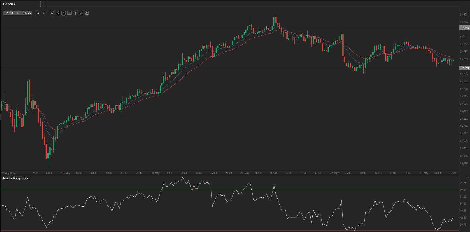This screenshot has height=232, width=470.
Task: Zoom in the chart with the plus magnifier
Action: tap(44, 13)
